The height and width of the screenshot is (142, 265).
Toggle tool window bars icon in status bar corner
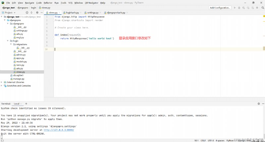2,140
